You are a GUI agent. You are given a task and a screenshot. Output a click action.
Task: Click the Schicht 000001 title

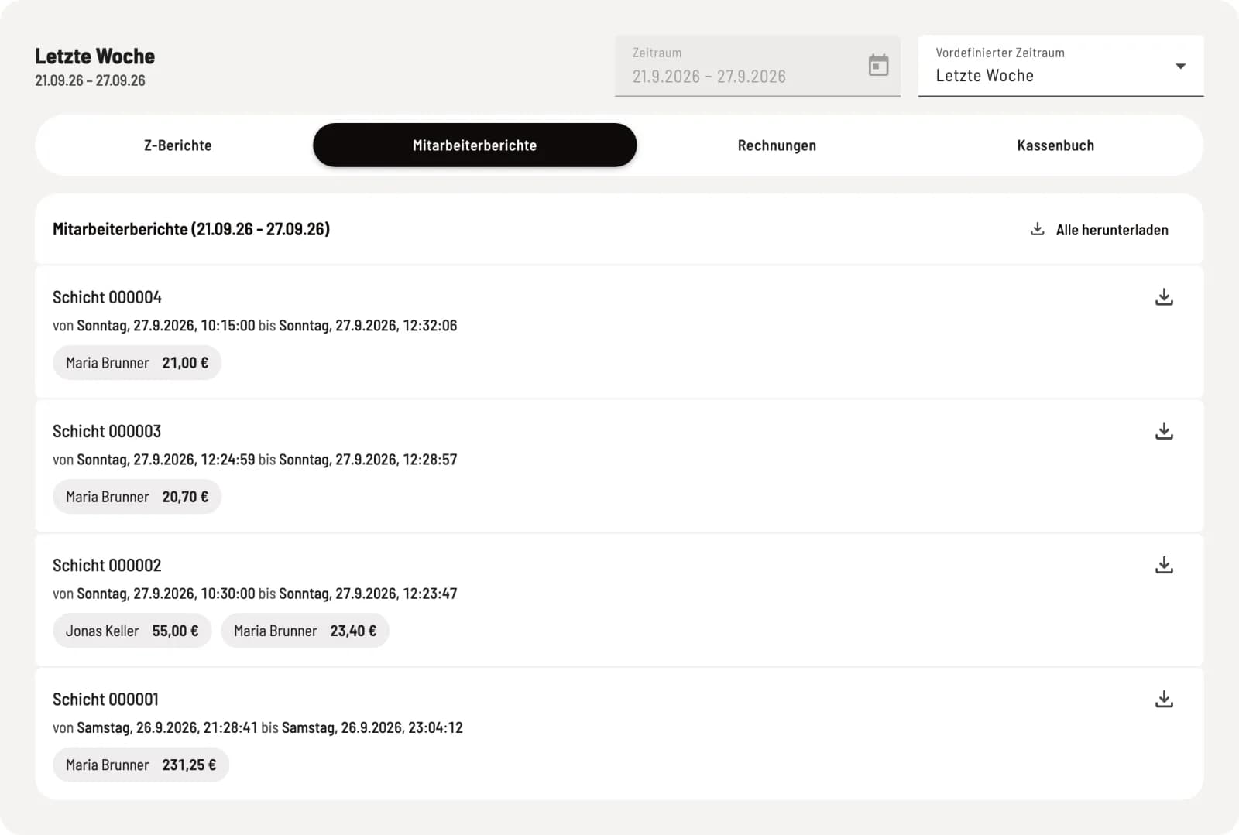click(x=105, y=700)
